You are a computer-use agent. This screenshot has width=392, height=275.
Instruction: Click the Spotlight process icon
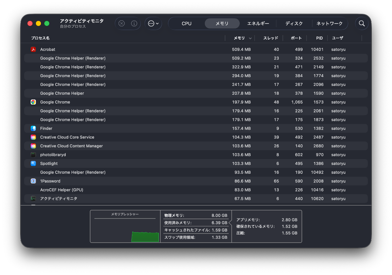pos(33,164)
